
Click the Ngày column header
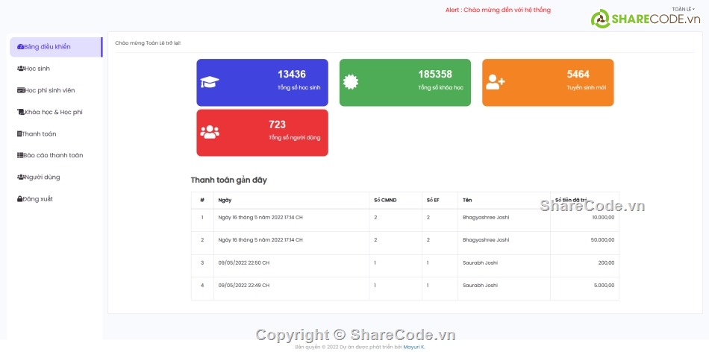click(225, 200)
